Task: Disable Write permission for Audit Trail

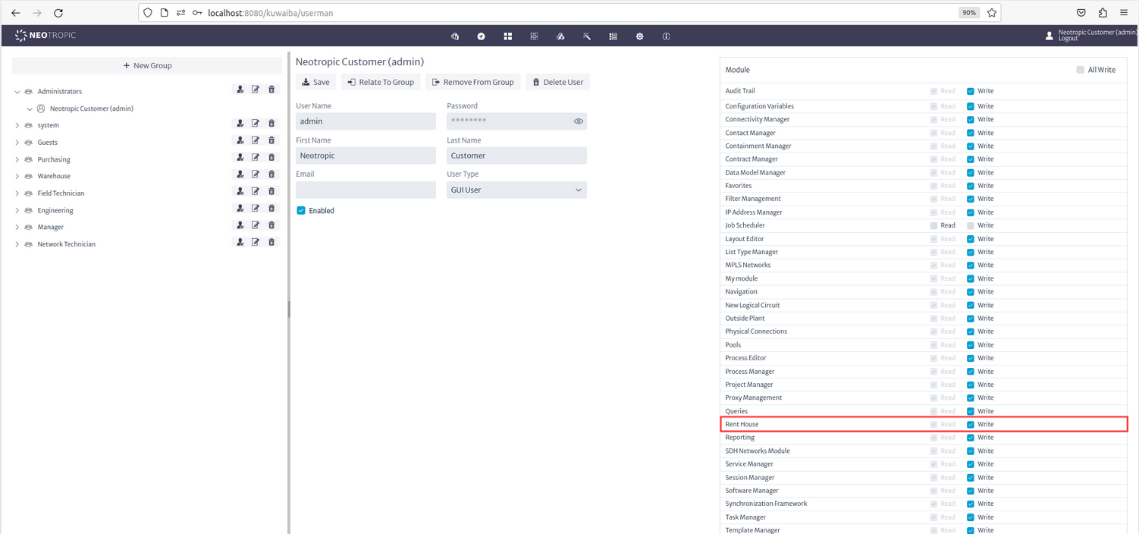Action: pos(970,90)
